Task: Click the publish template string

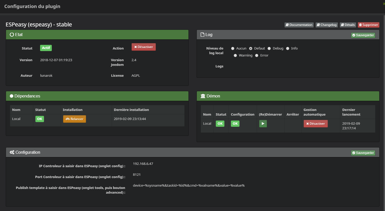Action: 189,186
